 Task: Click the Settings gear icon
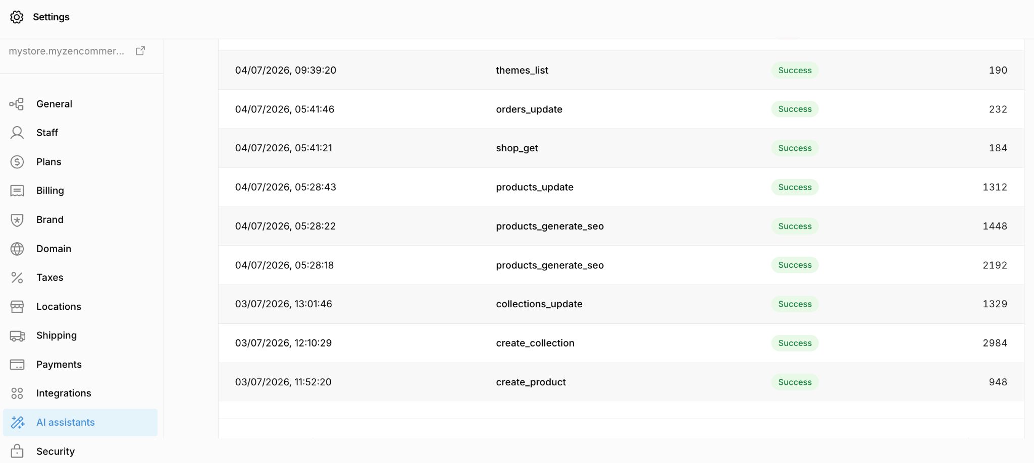(17, 17)
